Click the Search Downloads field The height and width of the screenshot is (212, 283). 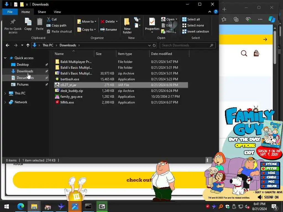click(187, 45)
